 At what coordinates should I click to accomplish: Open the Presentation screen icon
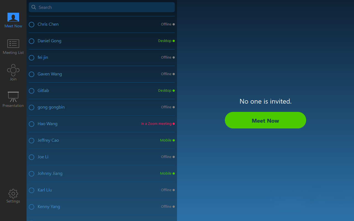point(13,97)
